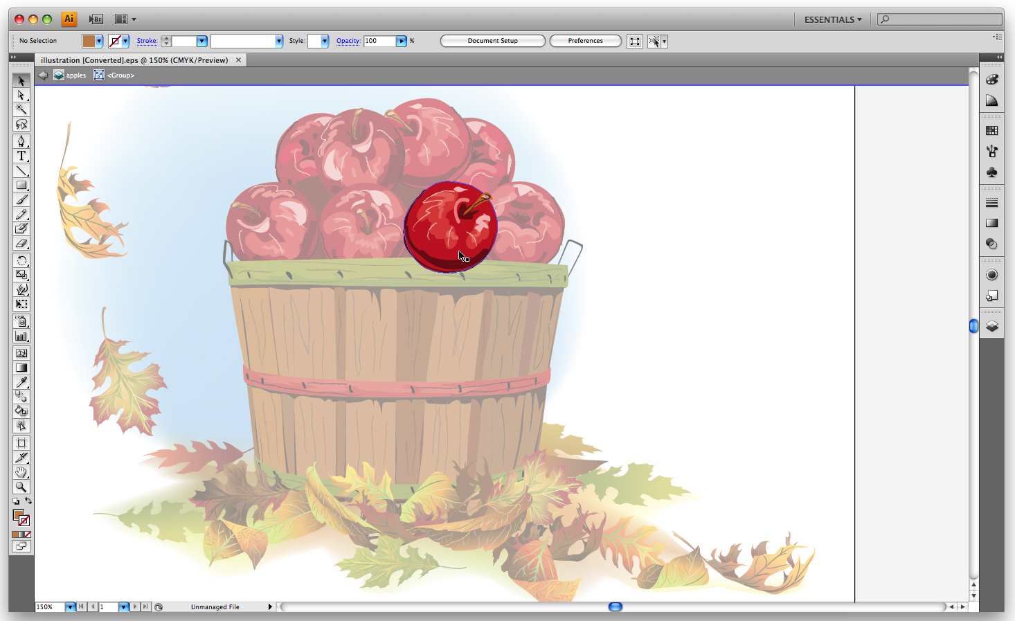The height and width of the screenshot is (621, 1015).
Task: Set paint to None in toolbox
Action: [27, 534]
